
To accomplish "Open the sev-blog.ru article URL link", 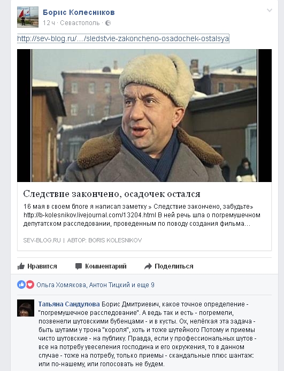I will coord(123,38).
